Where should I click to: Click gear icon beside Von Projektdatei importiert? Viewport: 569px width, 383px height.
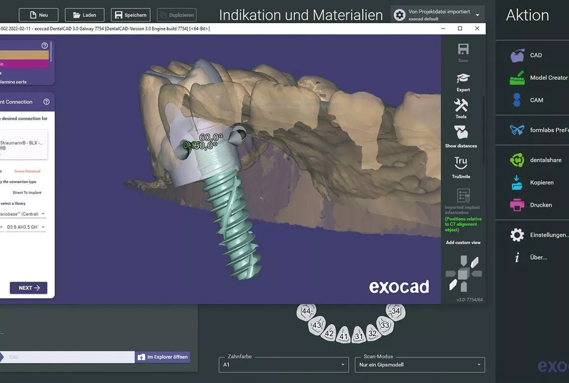[399, 15]
